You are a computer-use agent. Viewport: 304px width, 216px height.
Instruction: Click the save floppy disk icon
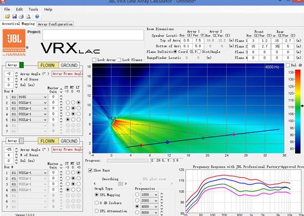(x=14, y=17)
